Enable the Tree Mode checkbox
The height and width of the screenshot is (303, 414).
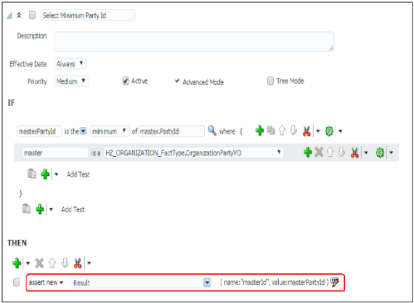coord(270,81)
